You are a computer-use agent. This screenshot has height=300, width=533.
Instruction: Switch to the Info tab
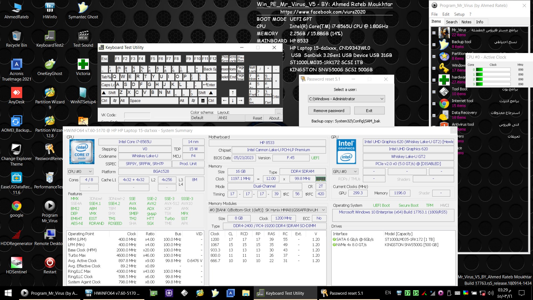tap(479, 22)
